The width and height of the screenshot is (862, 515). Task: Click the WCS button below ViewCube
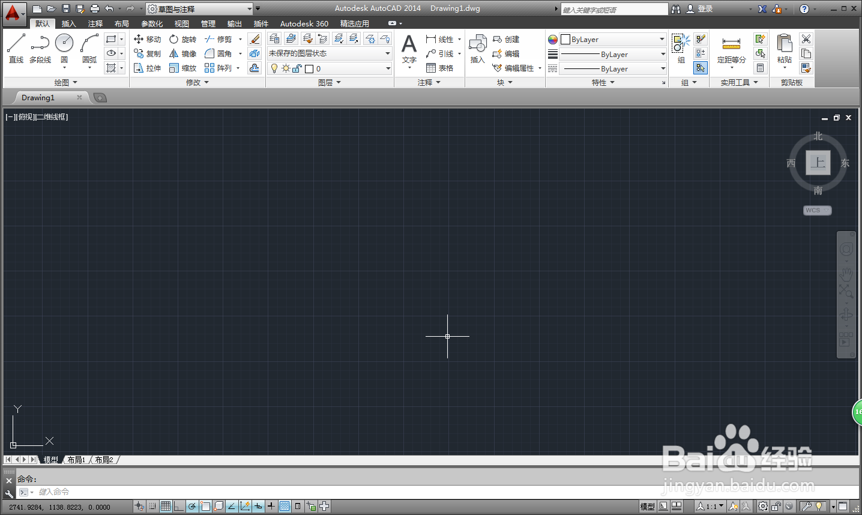click(818, 210)
